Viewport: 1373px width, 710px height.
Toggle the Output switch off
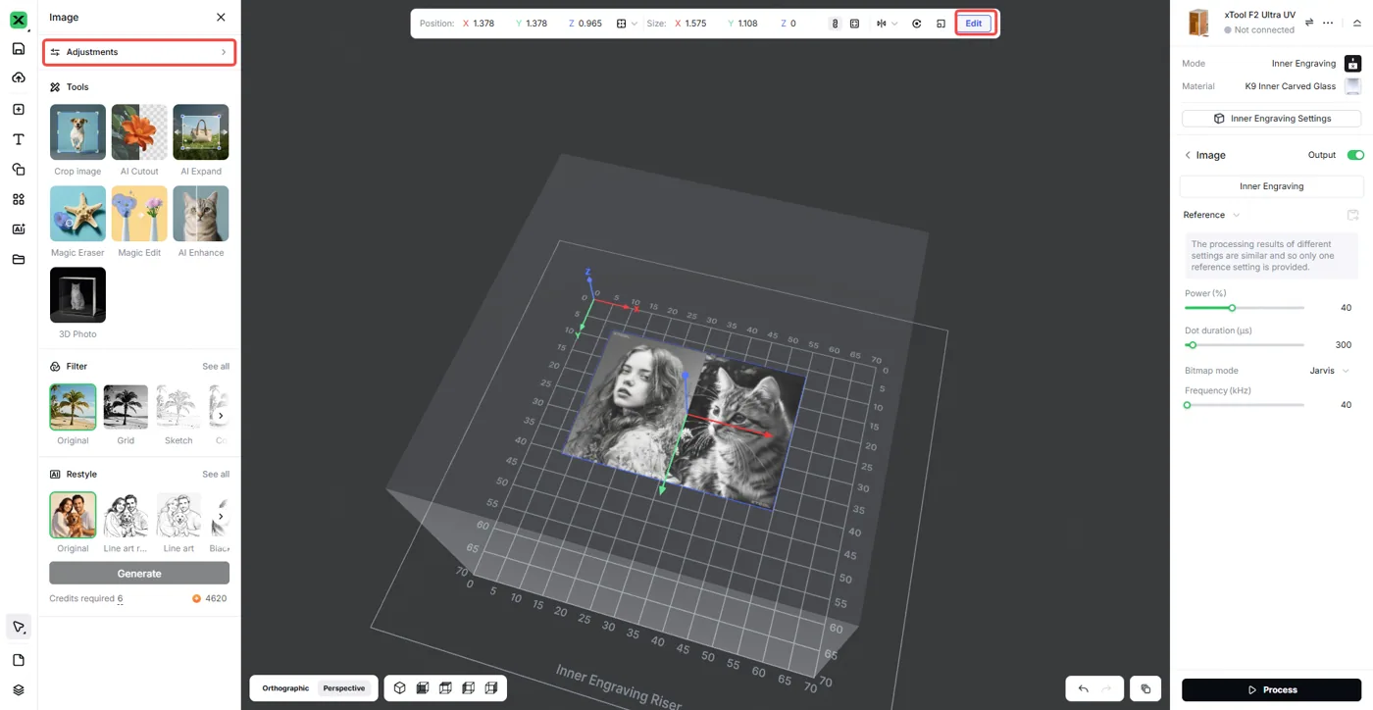point(1355,155)
